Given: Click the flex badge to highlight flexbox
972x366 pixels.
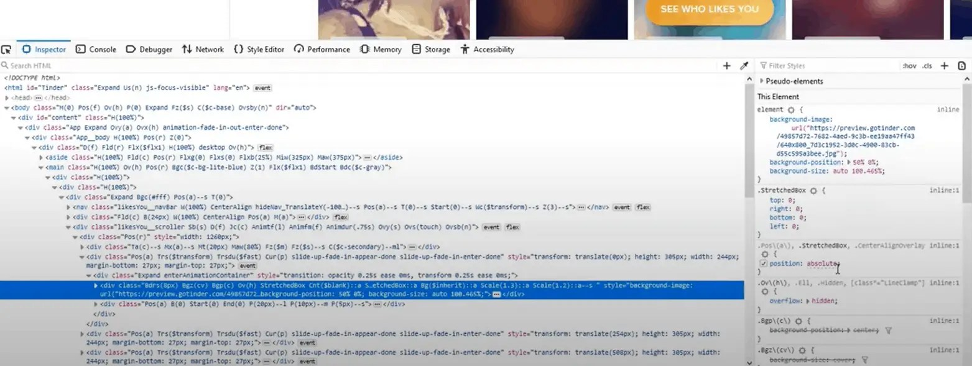Looking at the screenshot, I should 266,147.
